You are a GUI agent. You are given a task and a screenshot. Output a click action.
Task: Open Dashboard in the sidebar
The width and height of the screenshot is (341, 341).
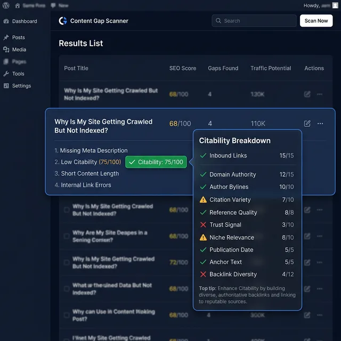pyautogui.click(x=20, y=21)
